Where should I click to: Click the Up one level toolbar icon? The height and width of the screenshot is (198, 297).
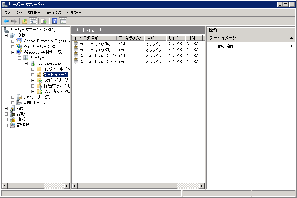pos(25,21)
